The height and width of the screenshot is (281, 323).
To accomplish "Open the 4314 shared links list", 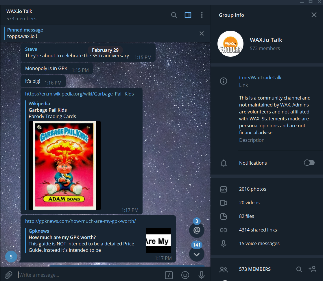I will (x=258, y=230).
